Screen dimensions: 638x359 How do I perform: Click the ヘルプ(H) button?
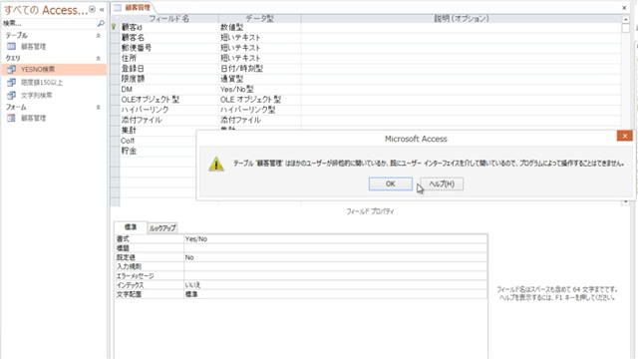point(442,183)
